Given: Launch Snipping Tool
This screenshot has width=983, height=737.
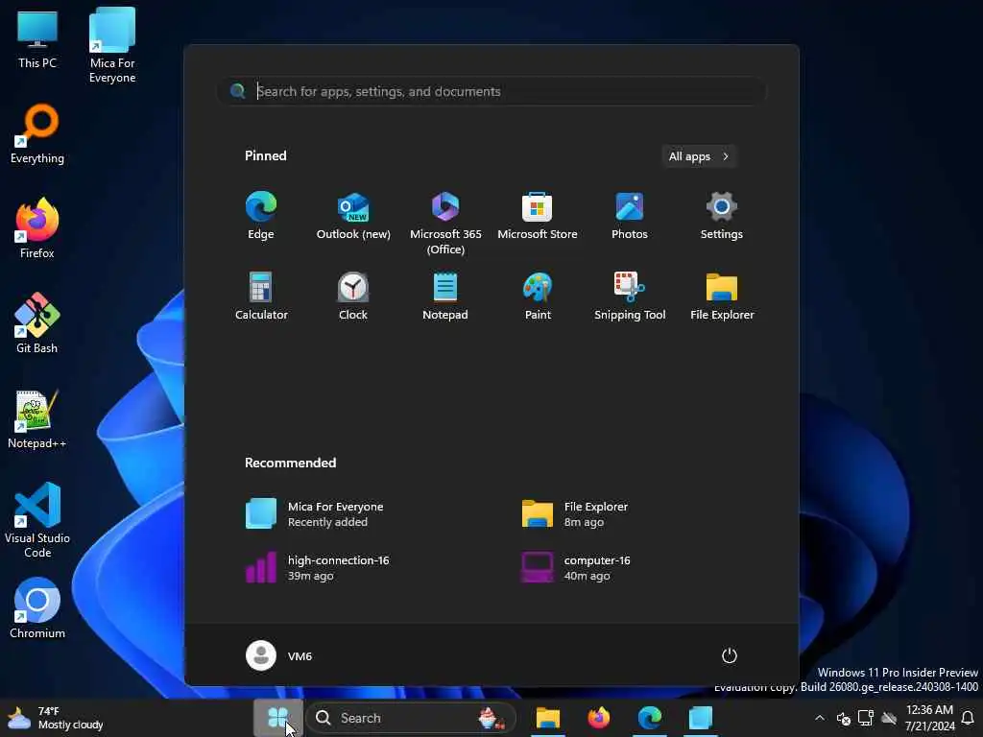Looking at the screenshot, I should (x=630, y=296).
